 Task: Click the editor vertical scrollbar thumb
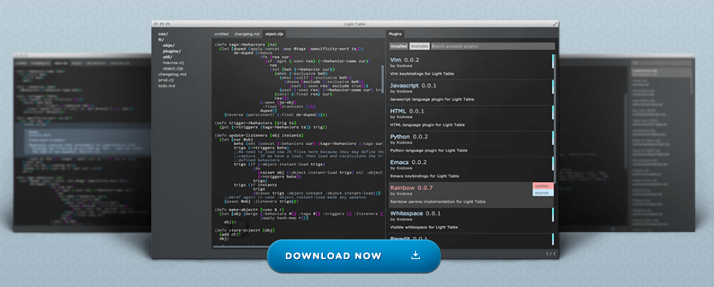pos(383,79)
